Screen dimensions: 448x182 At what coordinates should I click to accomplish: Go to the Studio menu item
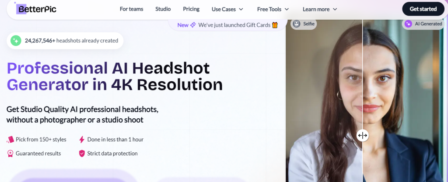pyautogui.click(x=163, y=9)
